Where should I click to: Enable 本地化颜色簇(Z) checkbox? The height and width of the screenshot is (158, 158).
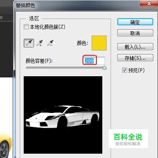click(x=26, y=27)
